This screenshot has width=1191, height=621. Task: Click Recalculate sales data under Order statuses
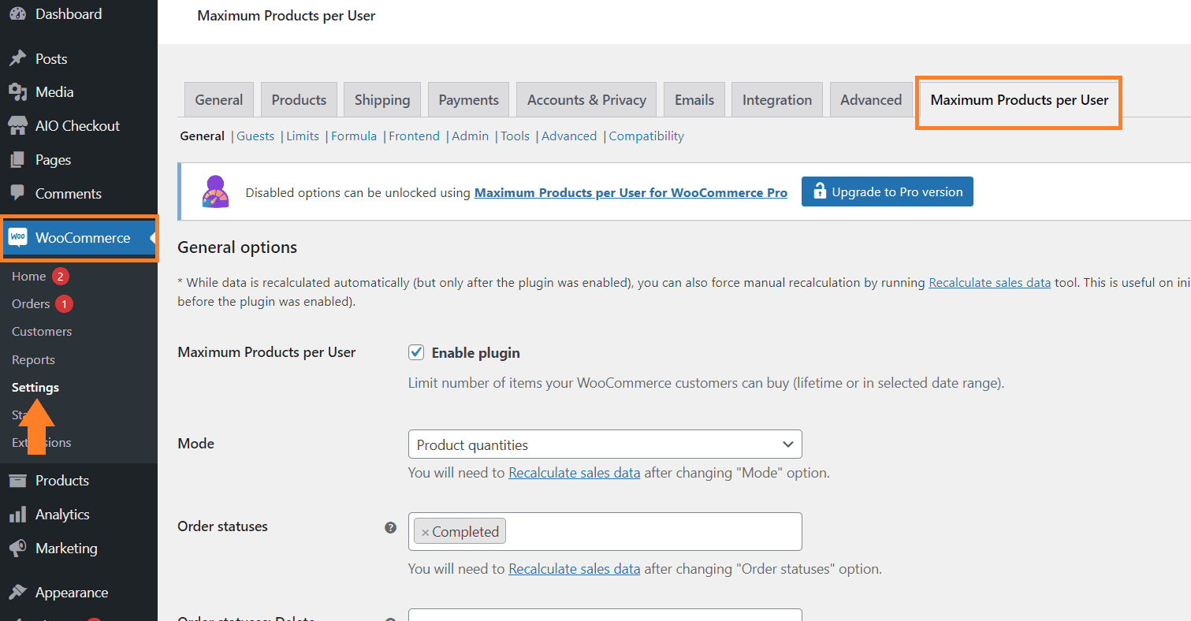[575, 568]
